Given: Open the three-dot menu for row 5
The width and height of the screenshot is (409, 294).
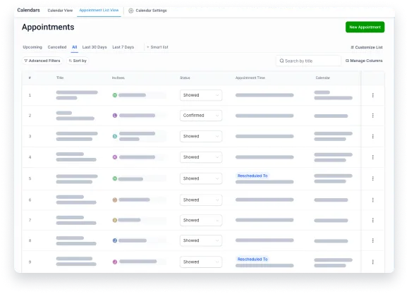Looking at the screenshot, I should 373,178.
